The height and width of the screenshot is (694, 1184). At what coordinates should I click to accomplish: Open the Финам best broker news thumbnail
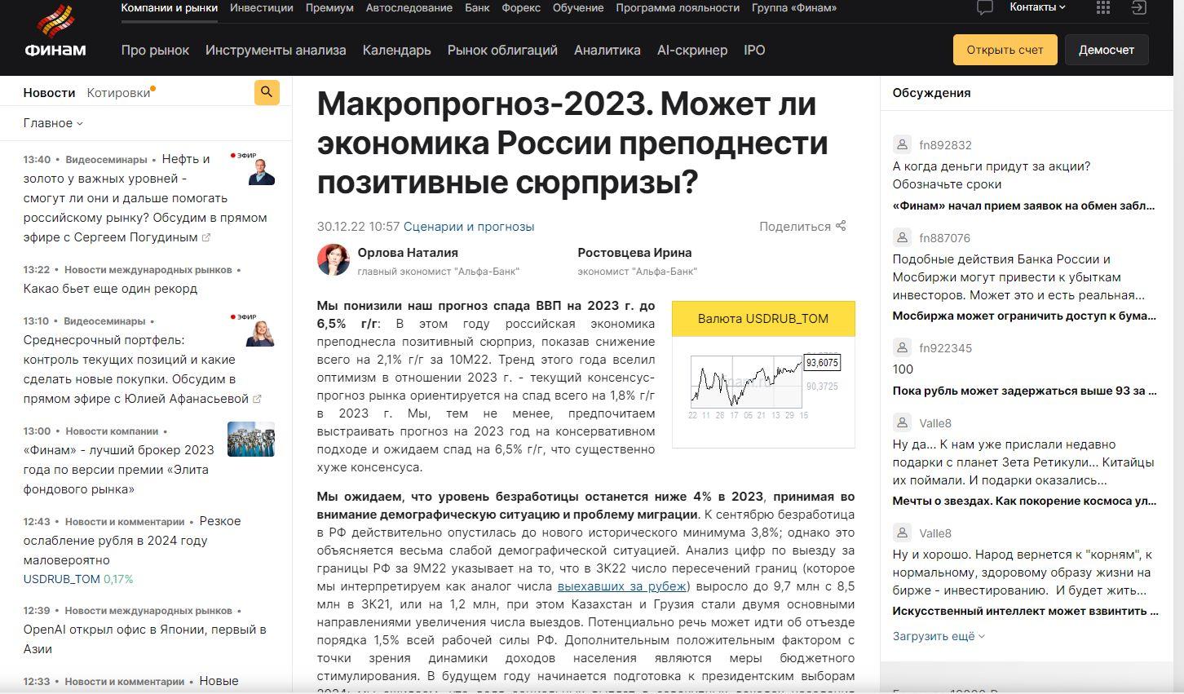click(251, 440)
